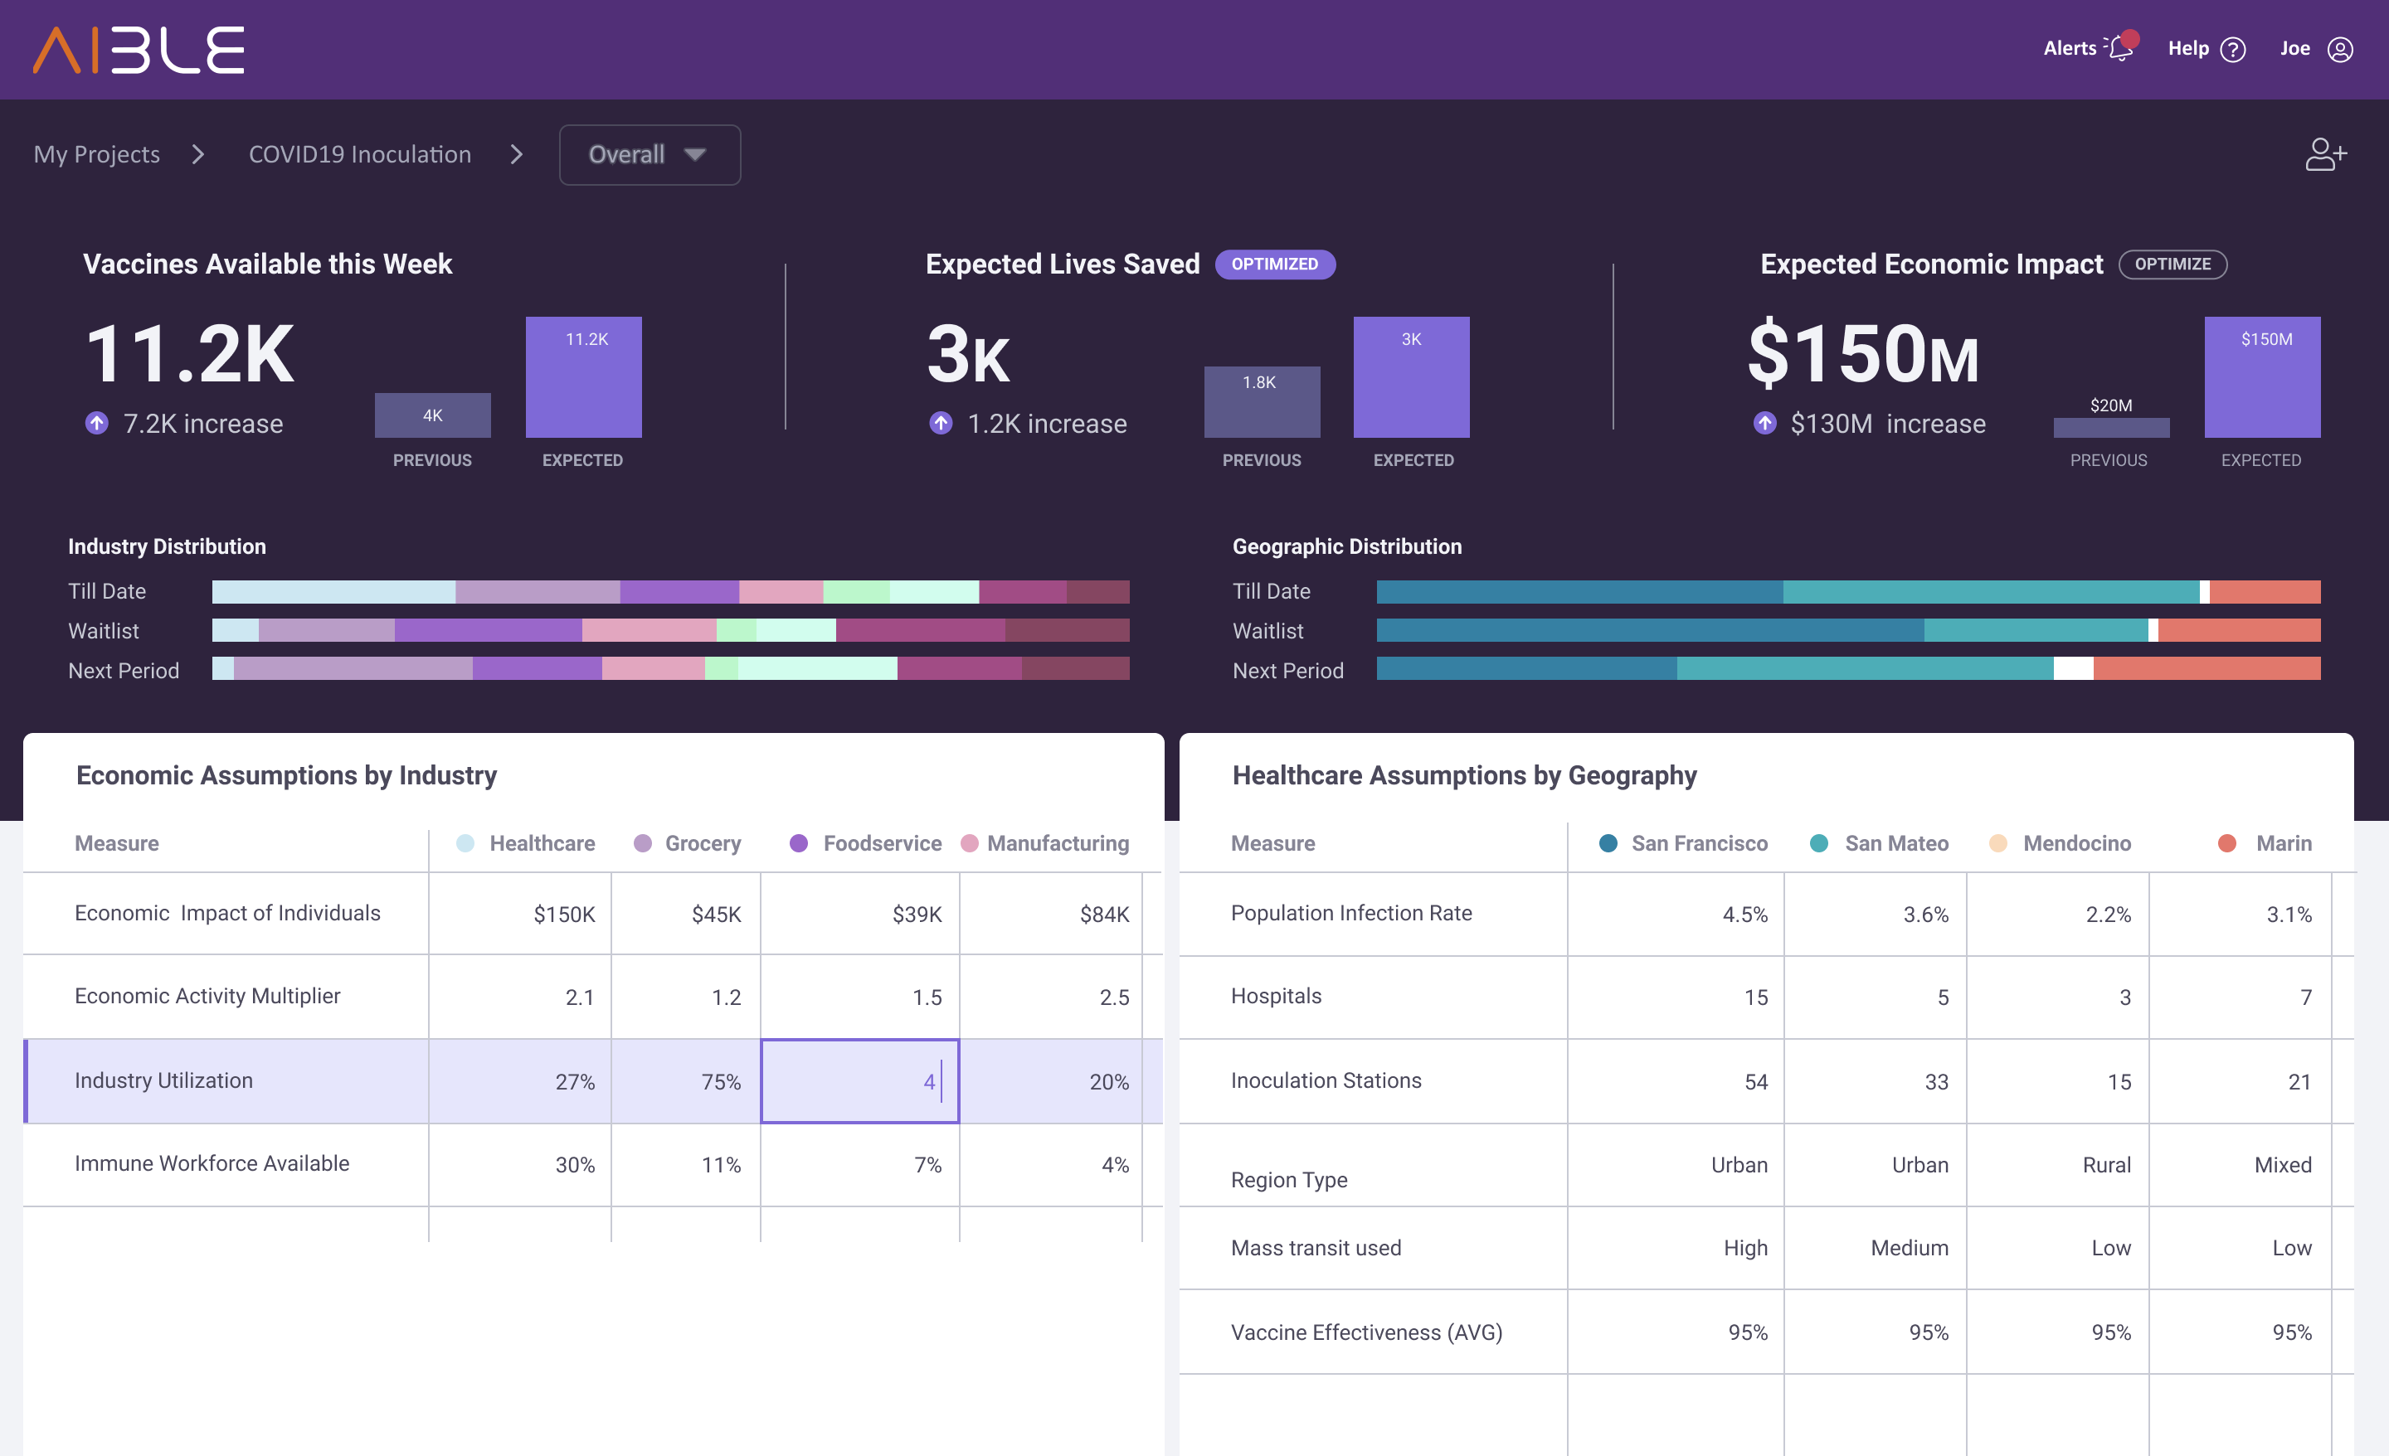The image size is (2389, 1456).
Task: Click San Francisco infection rate 4.5%
Action: (1745, 914)
